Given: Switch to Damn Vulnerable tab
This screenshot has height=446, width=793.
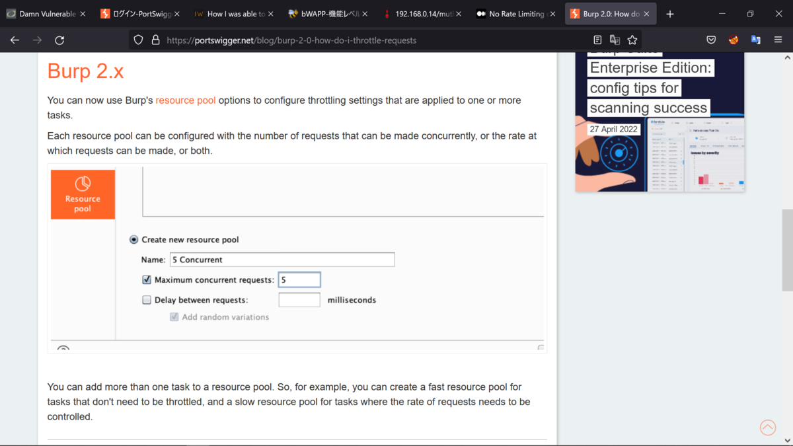Looking at the screenshot, I should pyautogui.click(x=46, y=14).
